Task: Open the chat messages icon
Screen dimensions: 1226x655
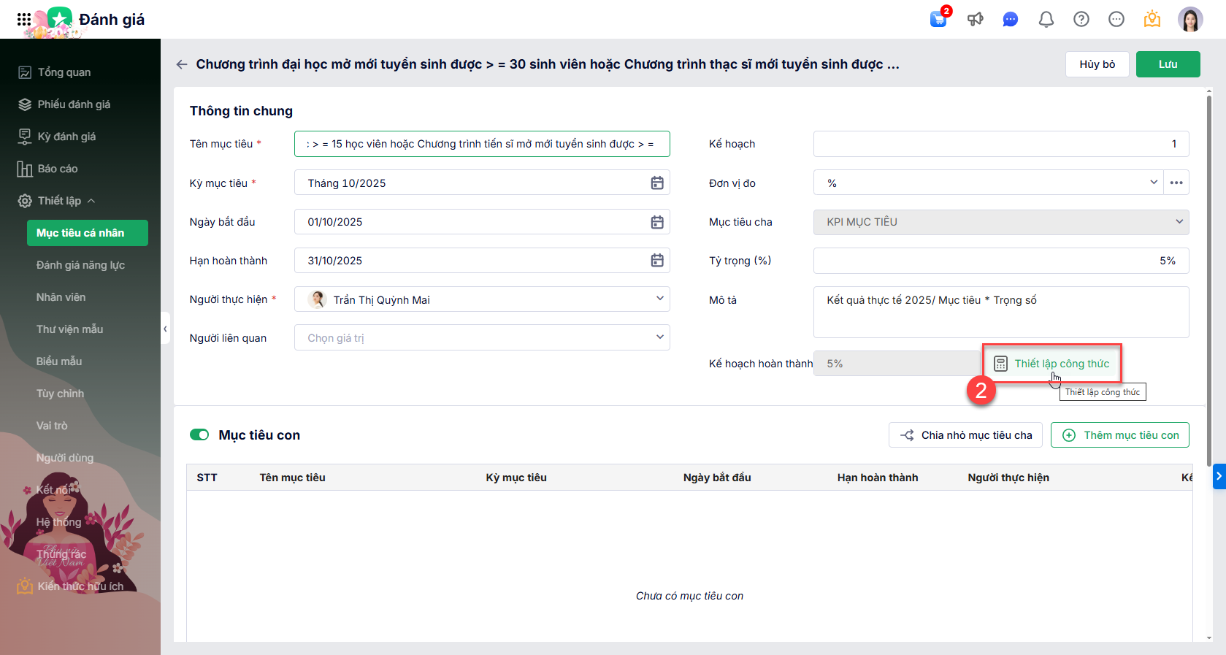Action: tap(1011, 20)
